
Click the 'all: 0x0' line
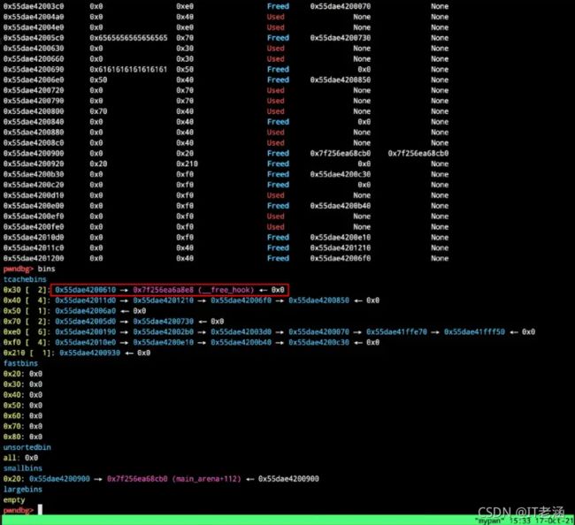coord(20,458)
